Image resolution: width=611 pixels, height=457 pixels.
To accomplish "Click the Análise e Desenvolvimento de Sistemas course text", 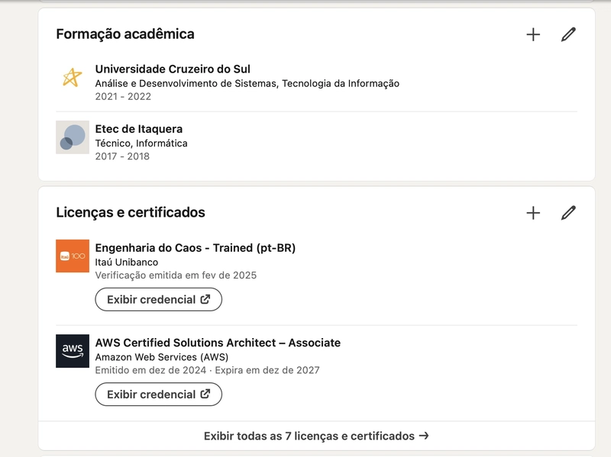I will (247, 83).
